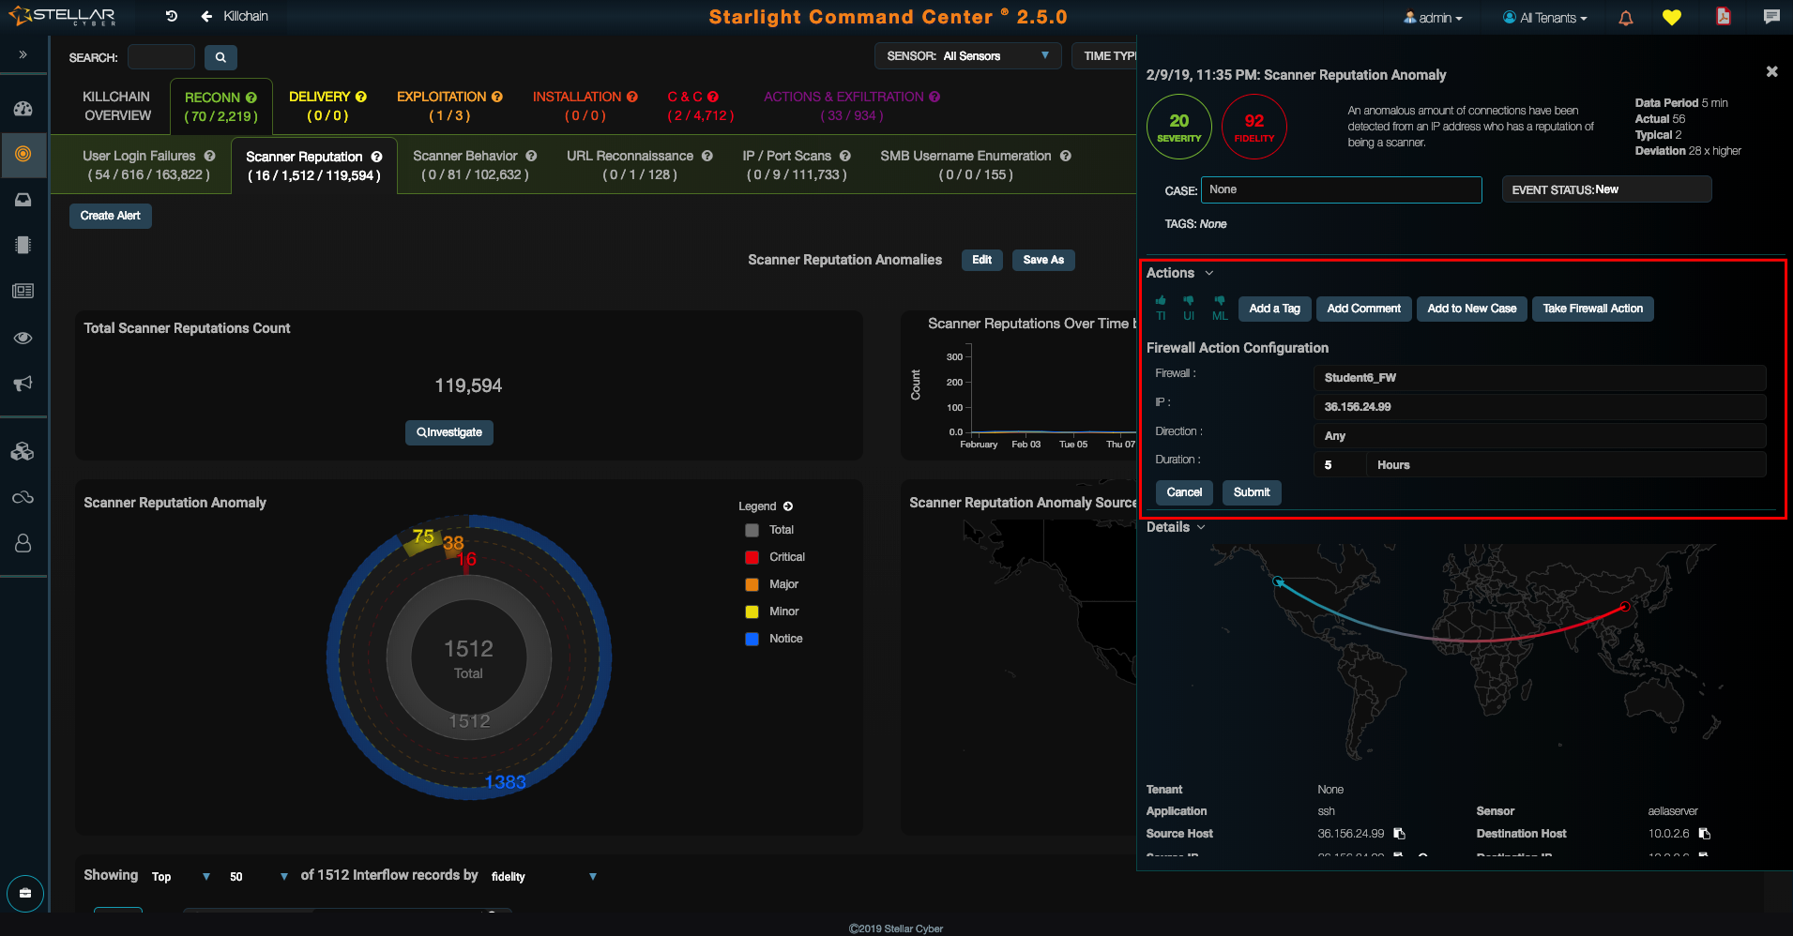Screen dimensions: 1793x936
Task: Copy the Source Host IP address
Action: coord(1399,834)
